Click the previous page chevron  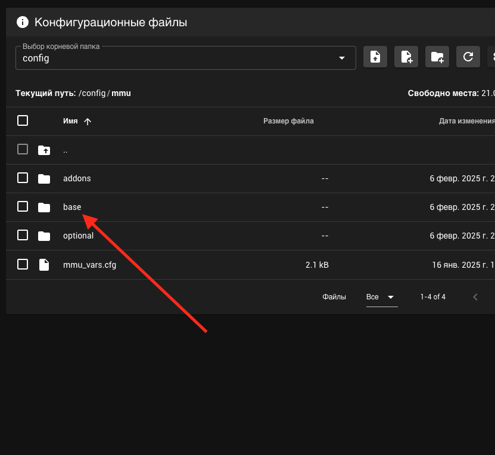[x=475, y=297]
